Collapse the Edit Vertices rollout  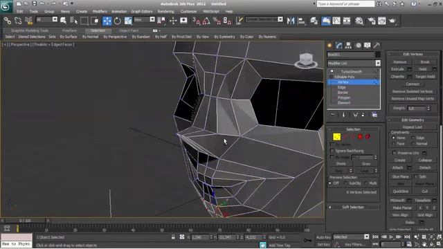413,54
